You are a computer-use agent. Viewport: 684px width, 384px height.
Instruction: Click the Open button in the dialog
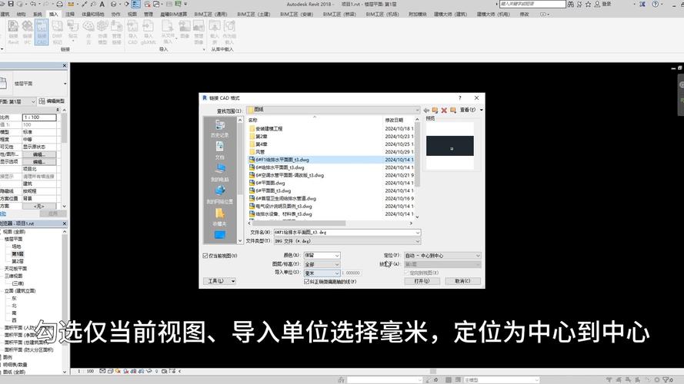[x=422, y=281]
